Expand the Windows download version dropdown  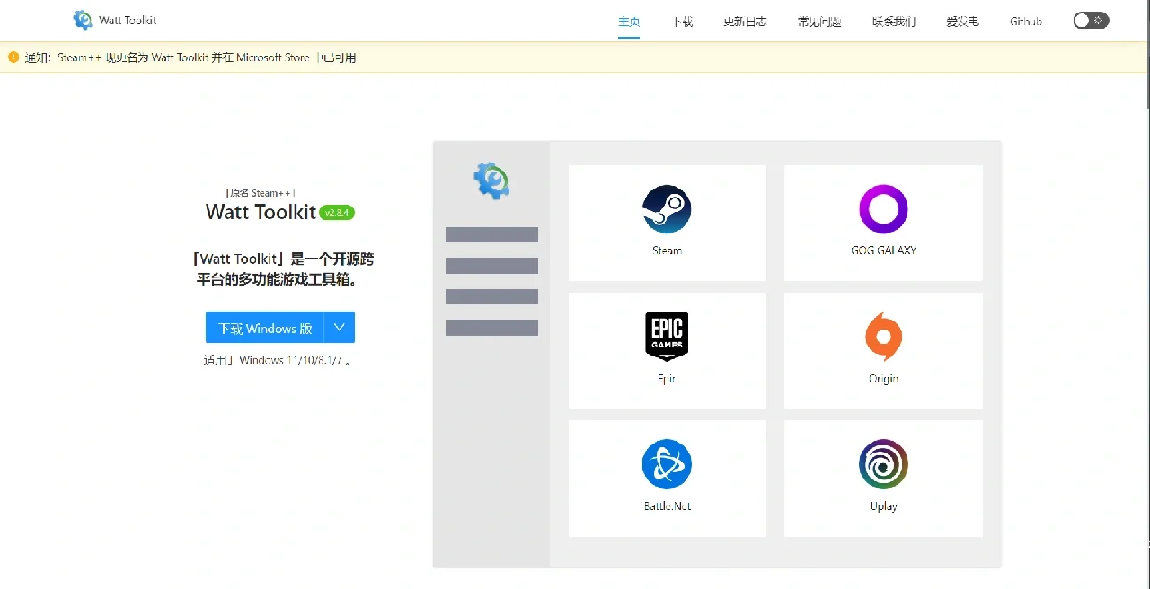click(x=340, y=327)
